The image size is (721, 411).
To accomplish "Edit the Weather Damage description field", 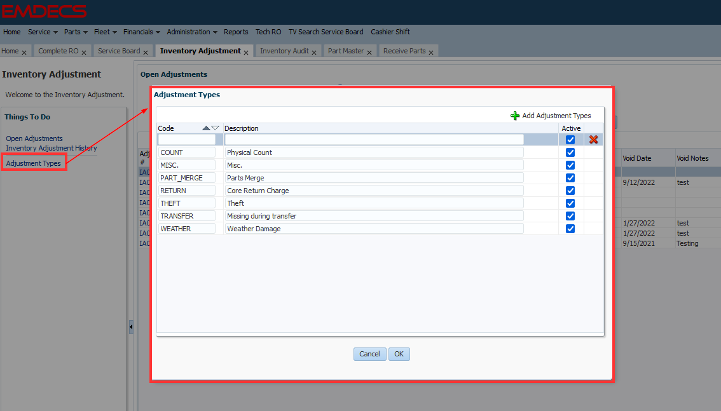I will pos(374,229).
